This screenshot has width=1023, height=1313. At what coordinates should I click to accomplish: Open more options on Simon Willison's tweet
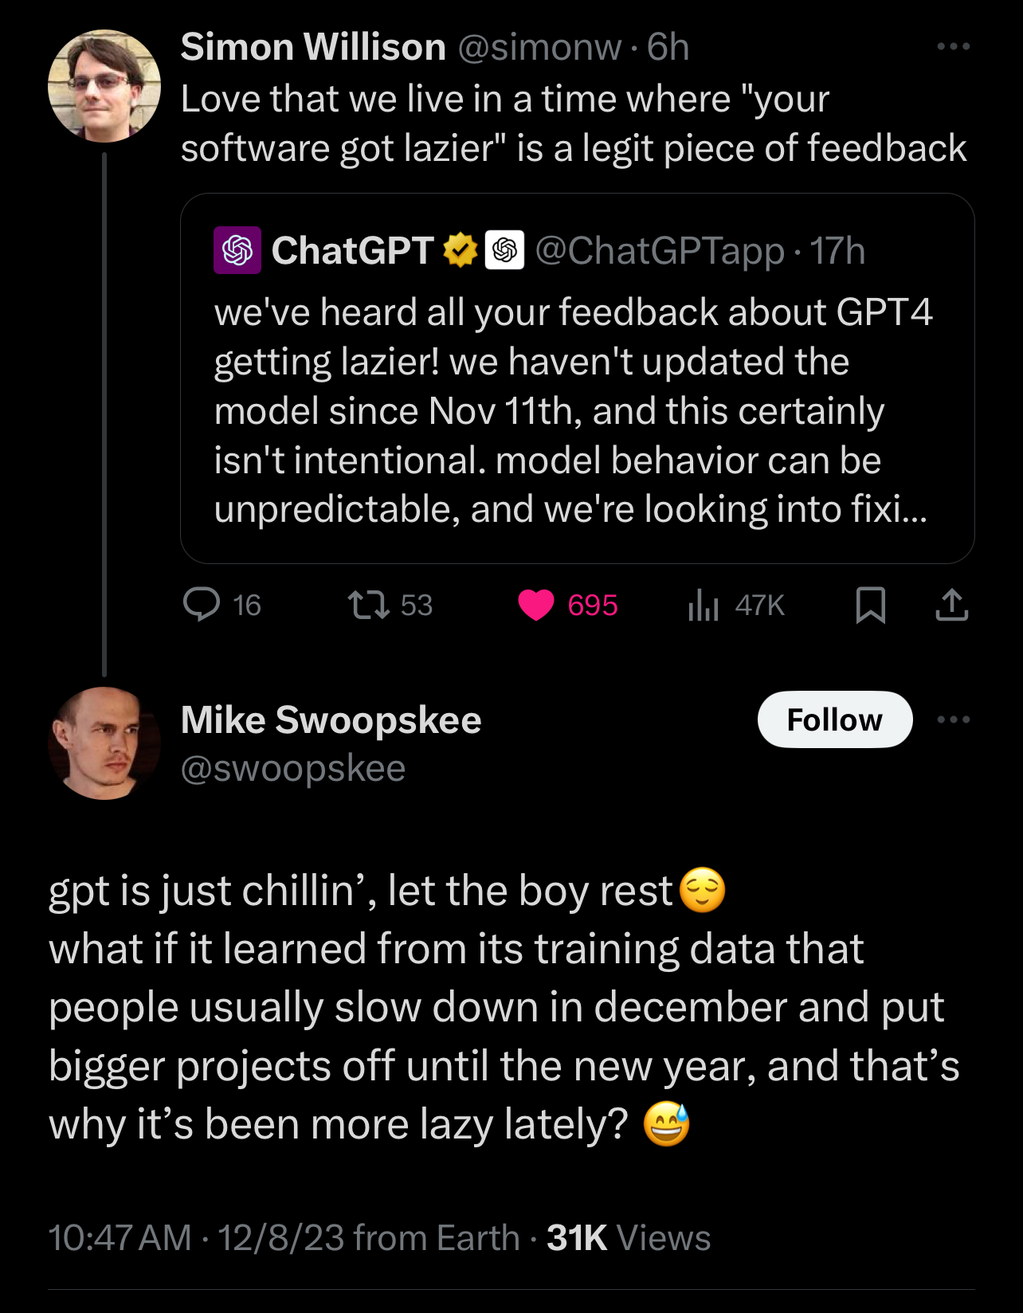[x=953, y=47]
